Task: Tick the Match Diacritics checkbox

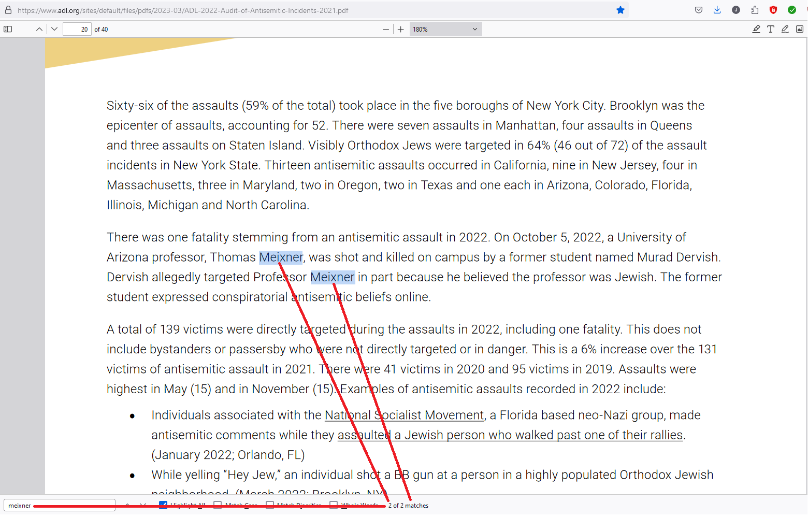Action: click(x=270, y=505)
